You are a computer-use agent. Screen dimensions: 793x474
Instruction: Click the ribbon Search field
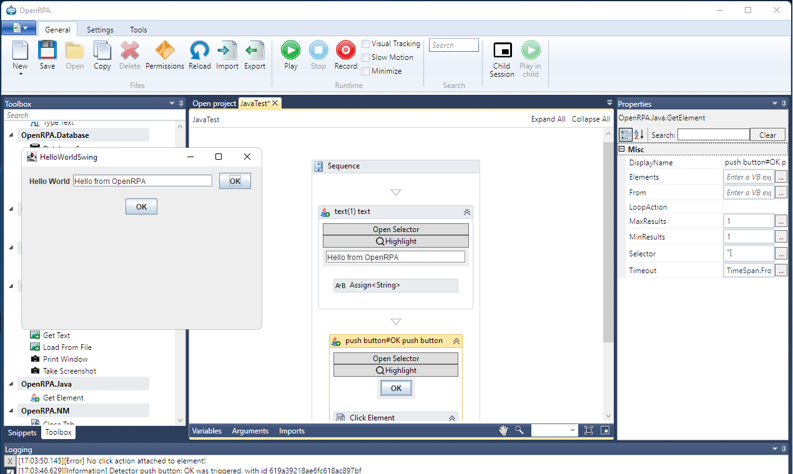(454, 45)
